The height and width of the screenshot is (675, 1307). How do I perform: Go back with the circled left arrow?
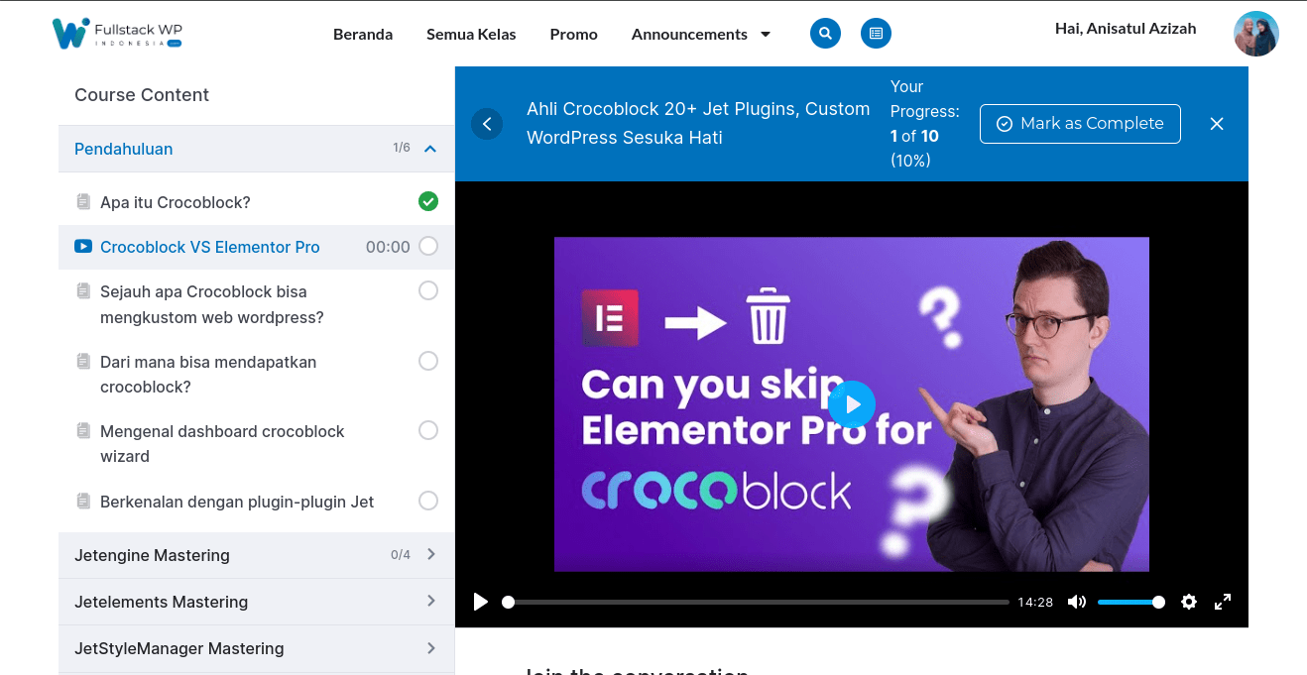pos(487,124)
